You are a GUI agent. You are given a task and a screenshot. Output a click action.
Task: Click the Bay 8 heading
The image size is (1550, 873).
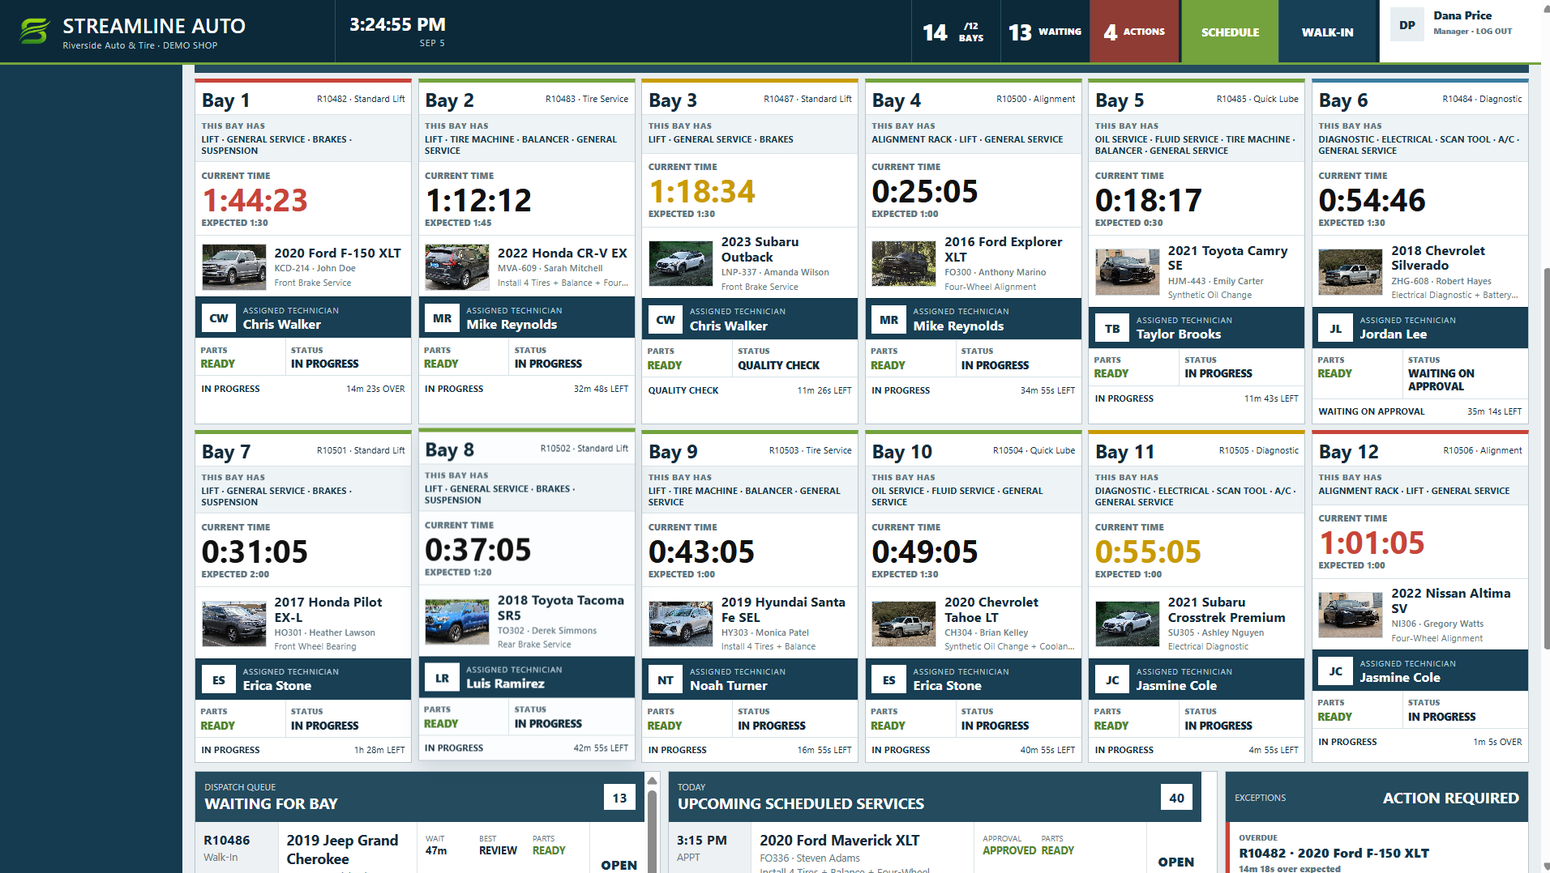[450, 449]
